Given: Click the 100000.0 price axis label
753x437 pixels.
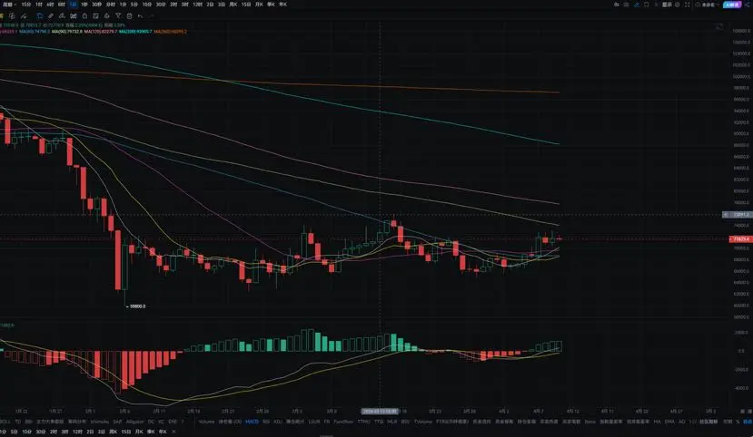Looking at the screenshot, I should click(x=742, y=76).
